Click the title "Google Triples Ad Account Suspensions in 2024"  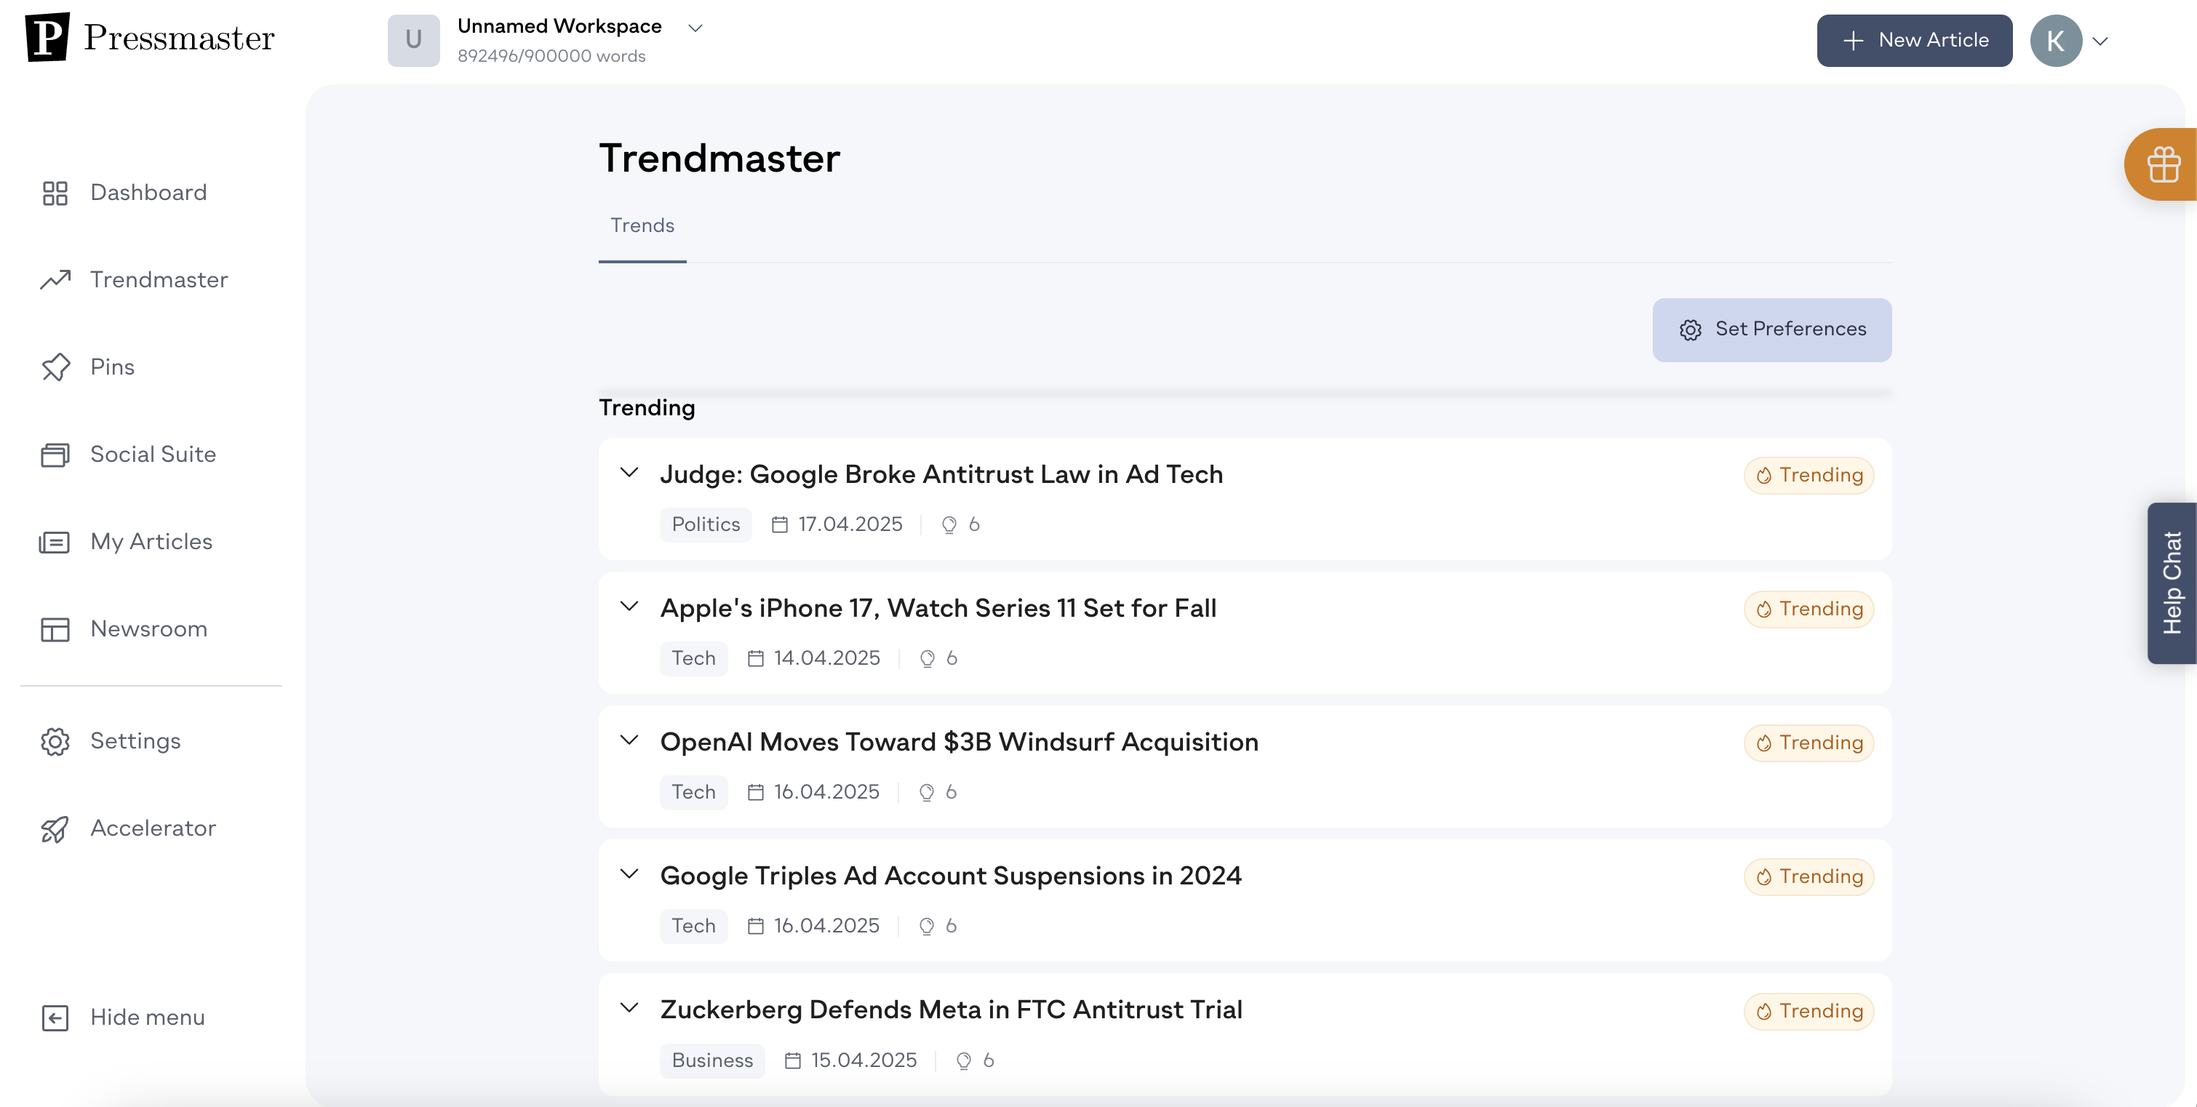(x=951, y=876)
